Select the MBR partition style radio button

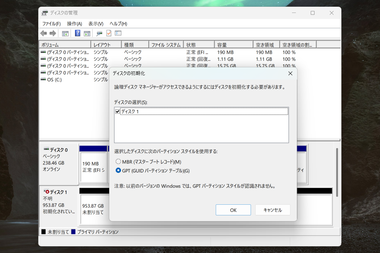[x=118, y=162]
